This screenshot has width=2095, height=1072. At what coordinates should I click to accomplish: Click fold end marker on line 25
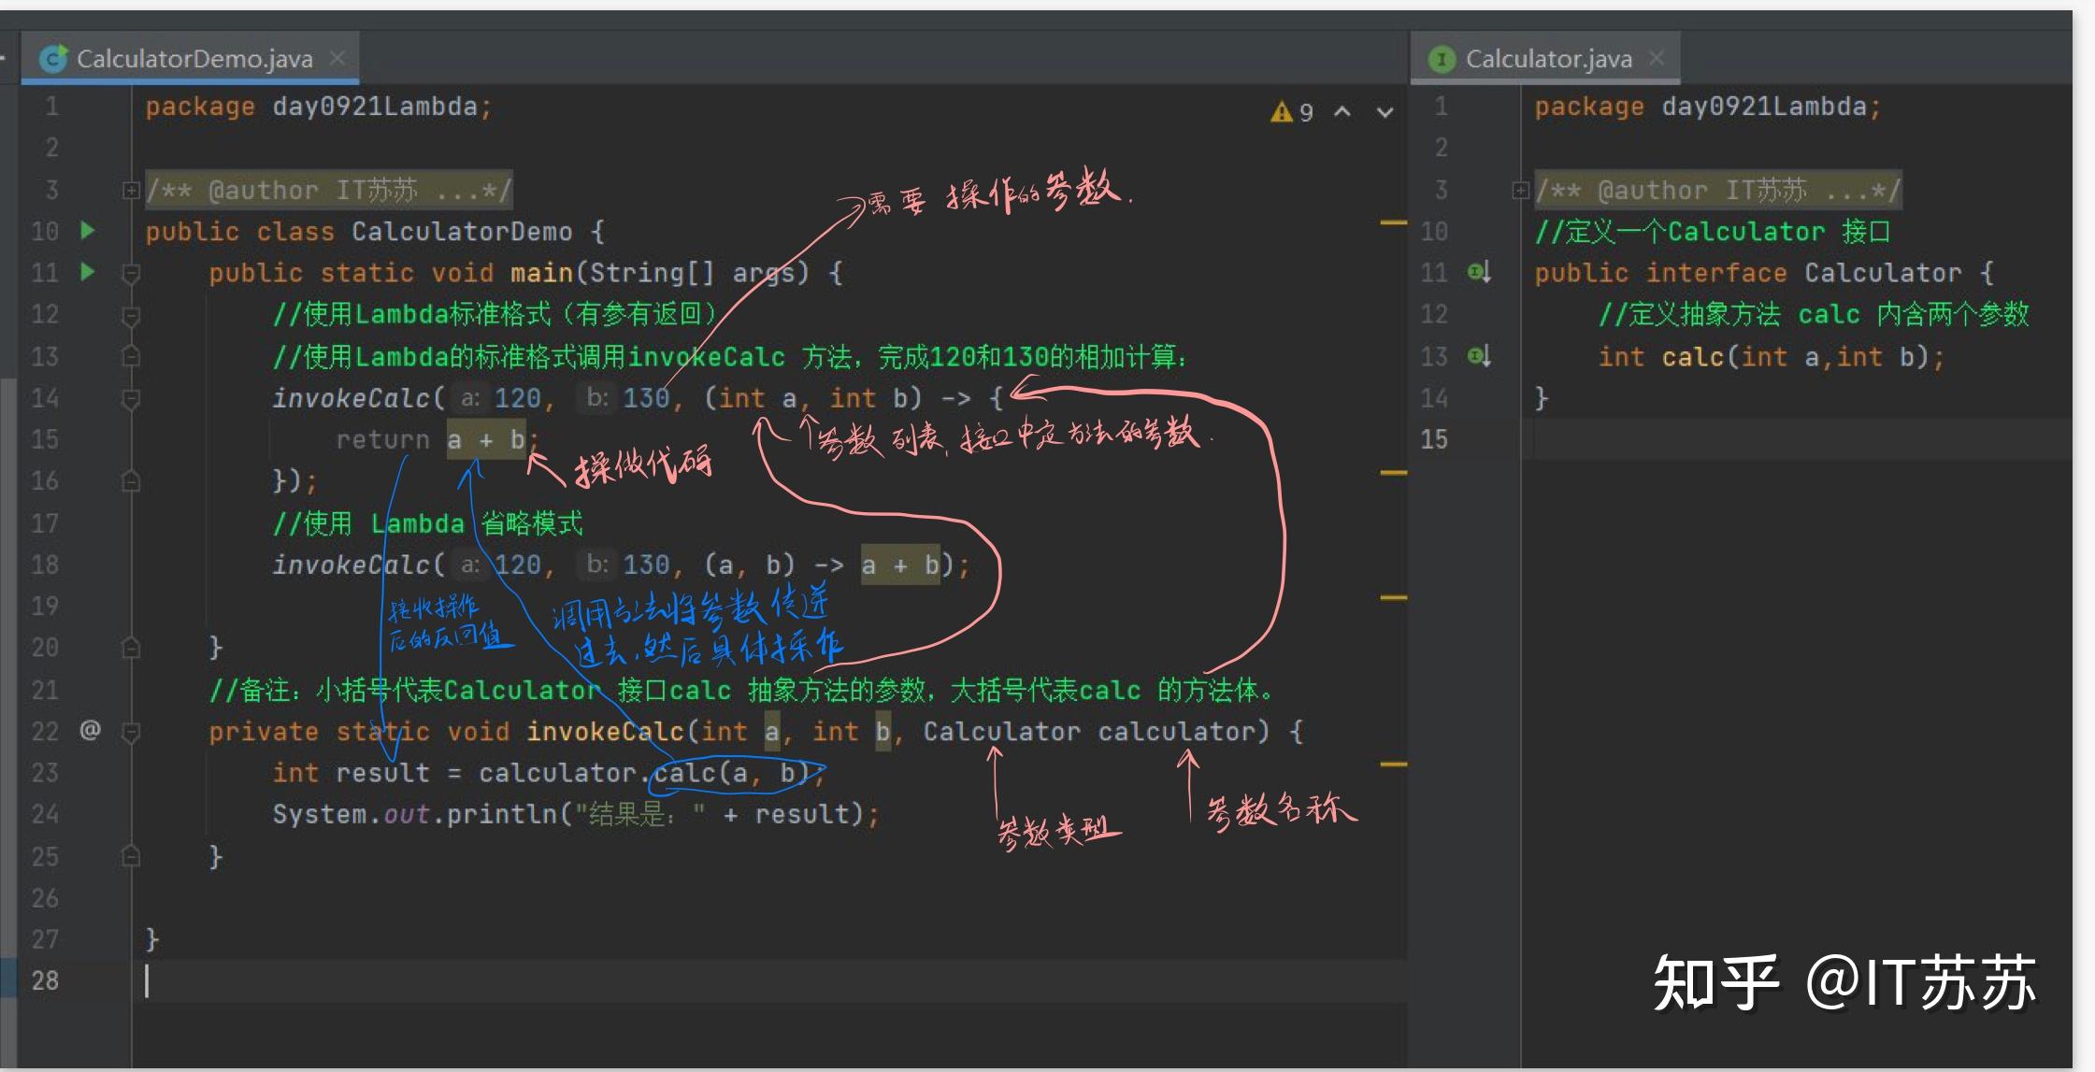click(x=131, y=856)
